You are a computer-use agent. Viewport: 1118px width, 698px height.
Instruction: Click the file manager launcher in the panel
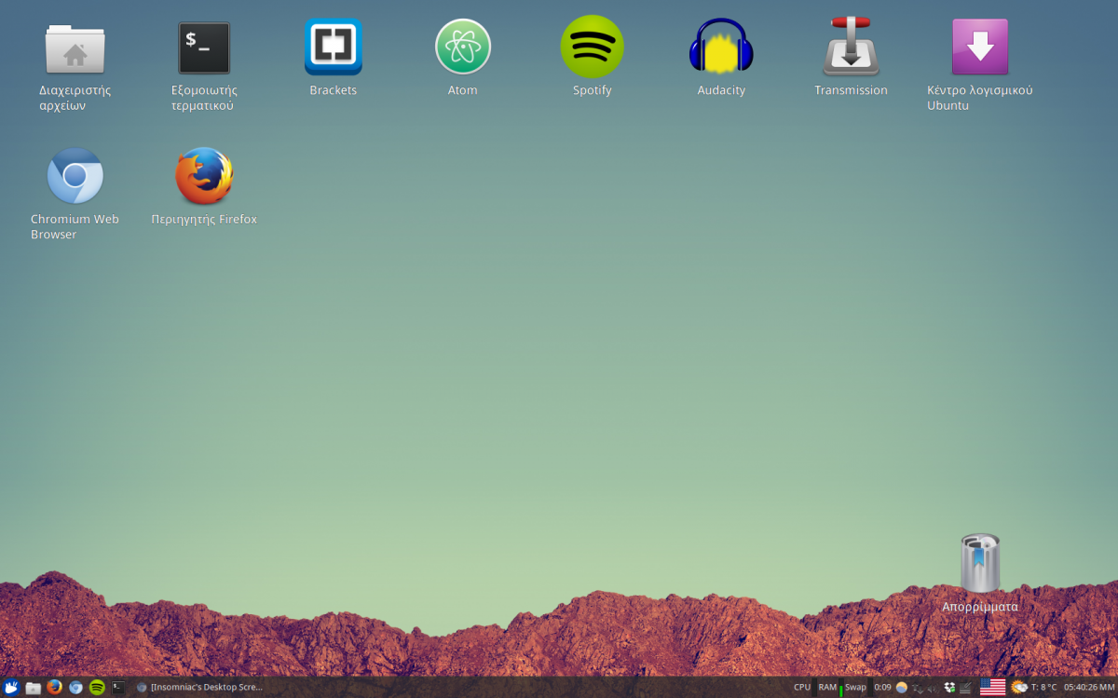click(x=34, y=688)
